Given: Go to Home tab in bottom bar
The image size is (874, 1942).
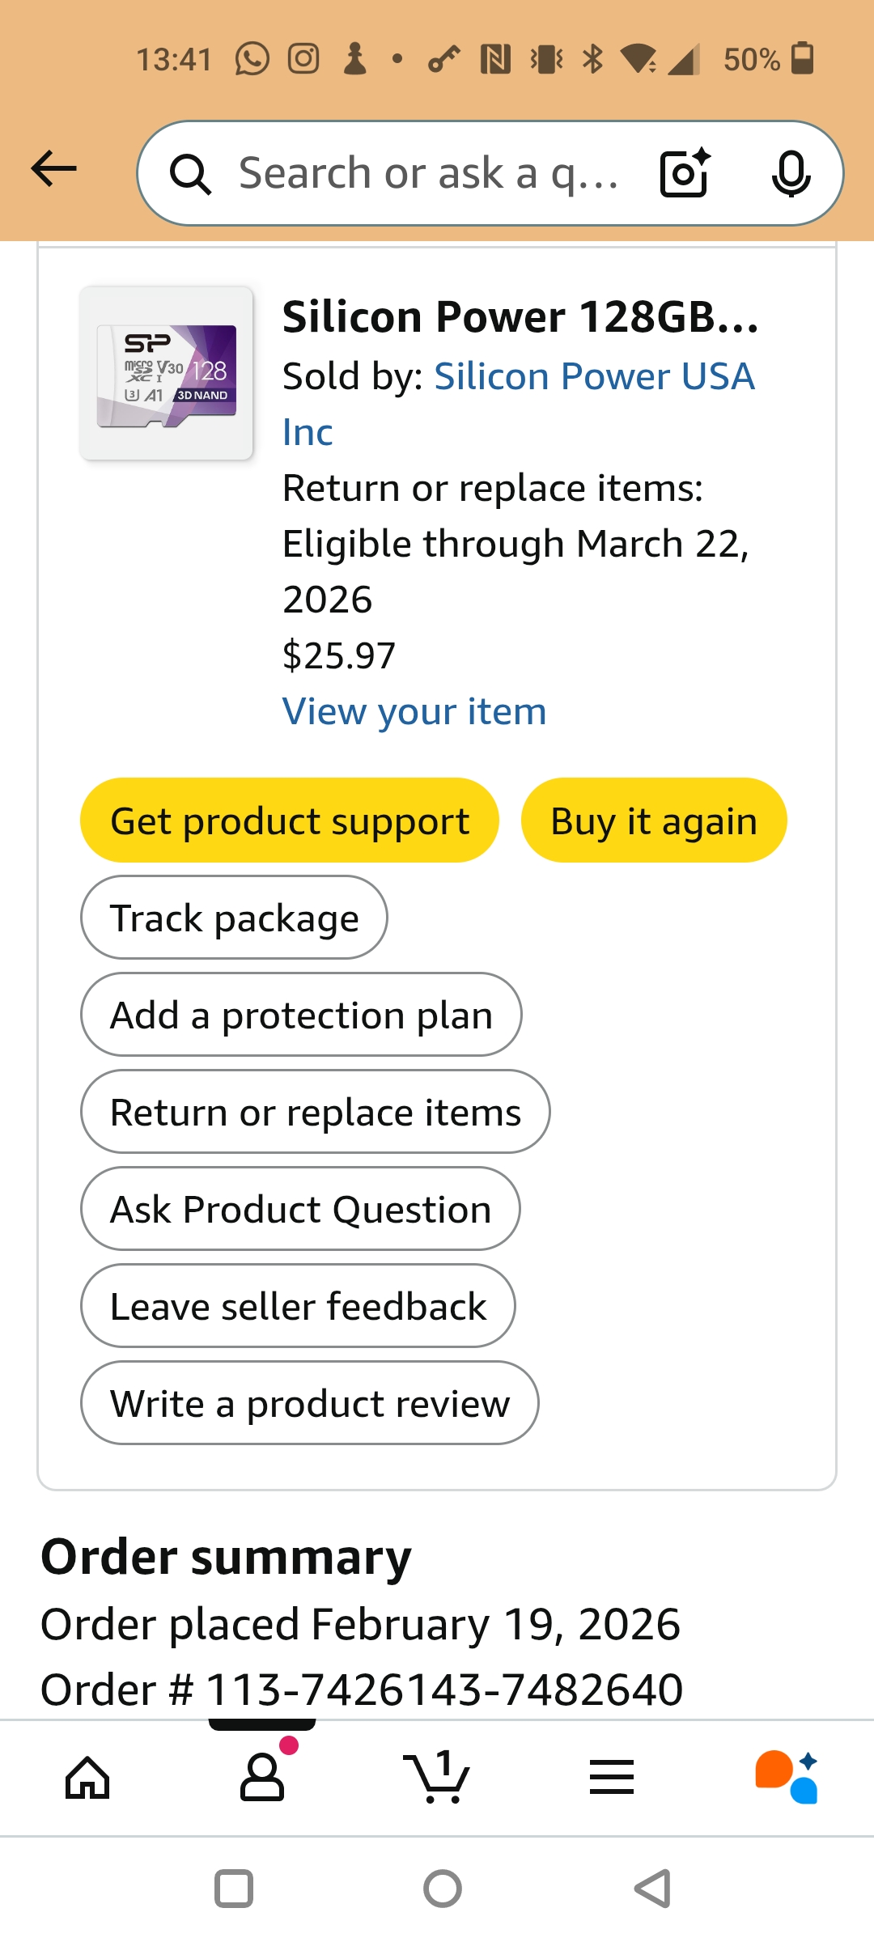Looking at the screenshot, I should (x=87, y=1778).
